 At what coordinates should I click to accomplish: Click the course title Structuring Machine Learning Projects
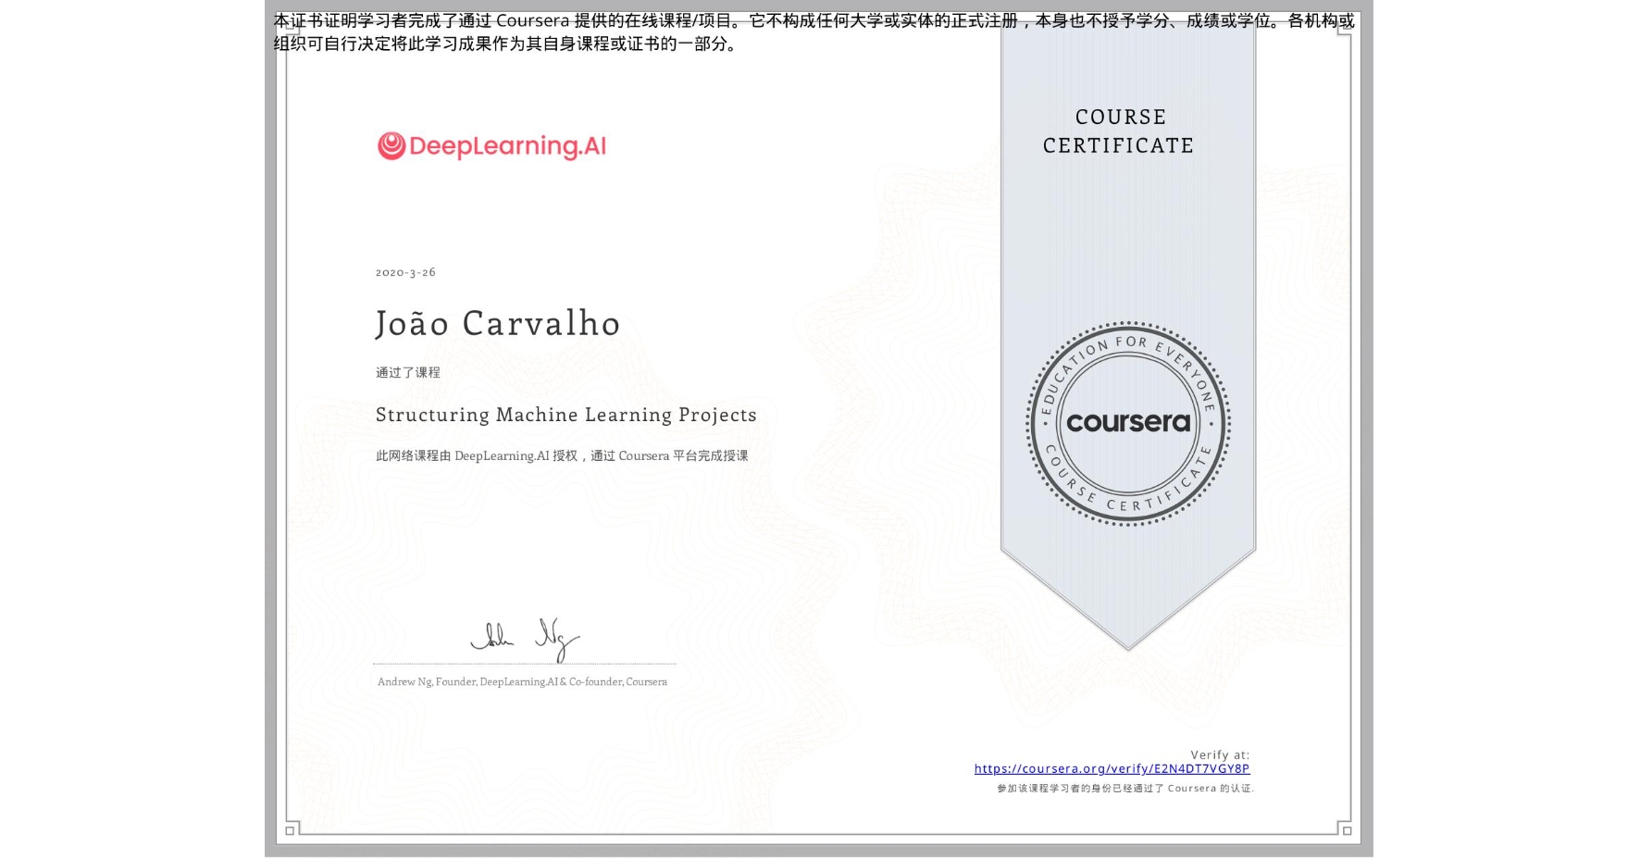pos(565,415)
